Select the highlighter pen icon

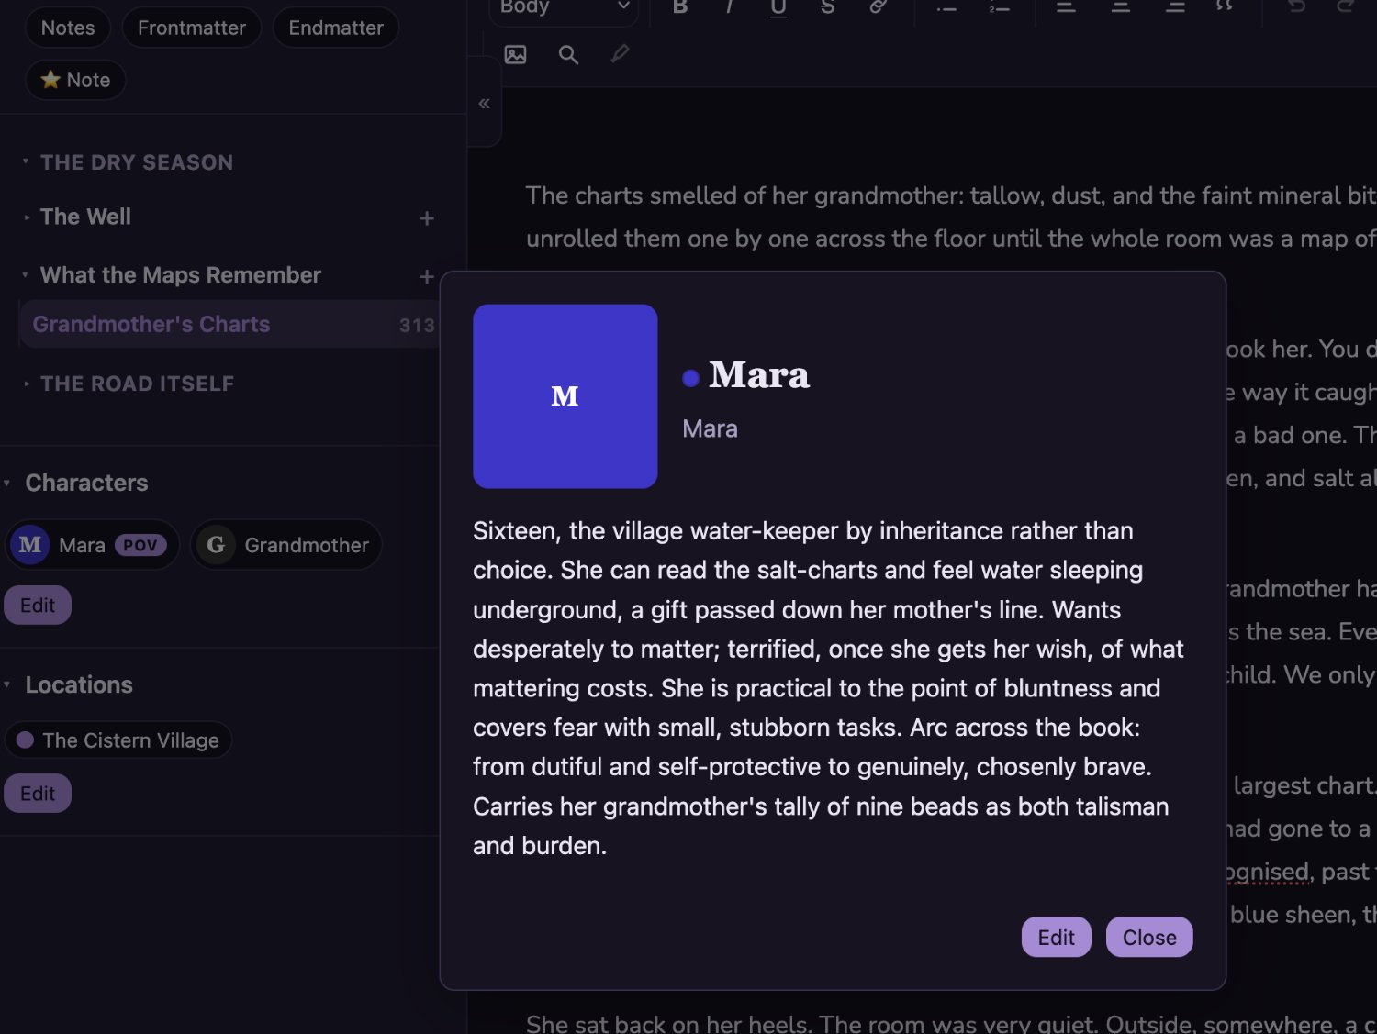(621, 54)
